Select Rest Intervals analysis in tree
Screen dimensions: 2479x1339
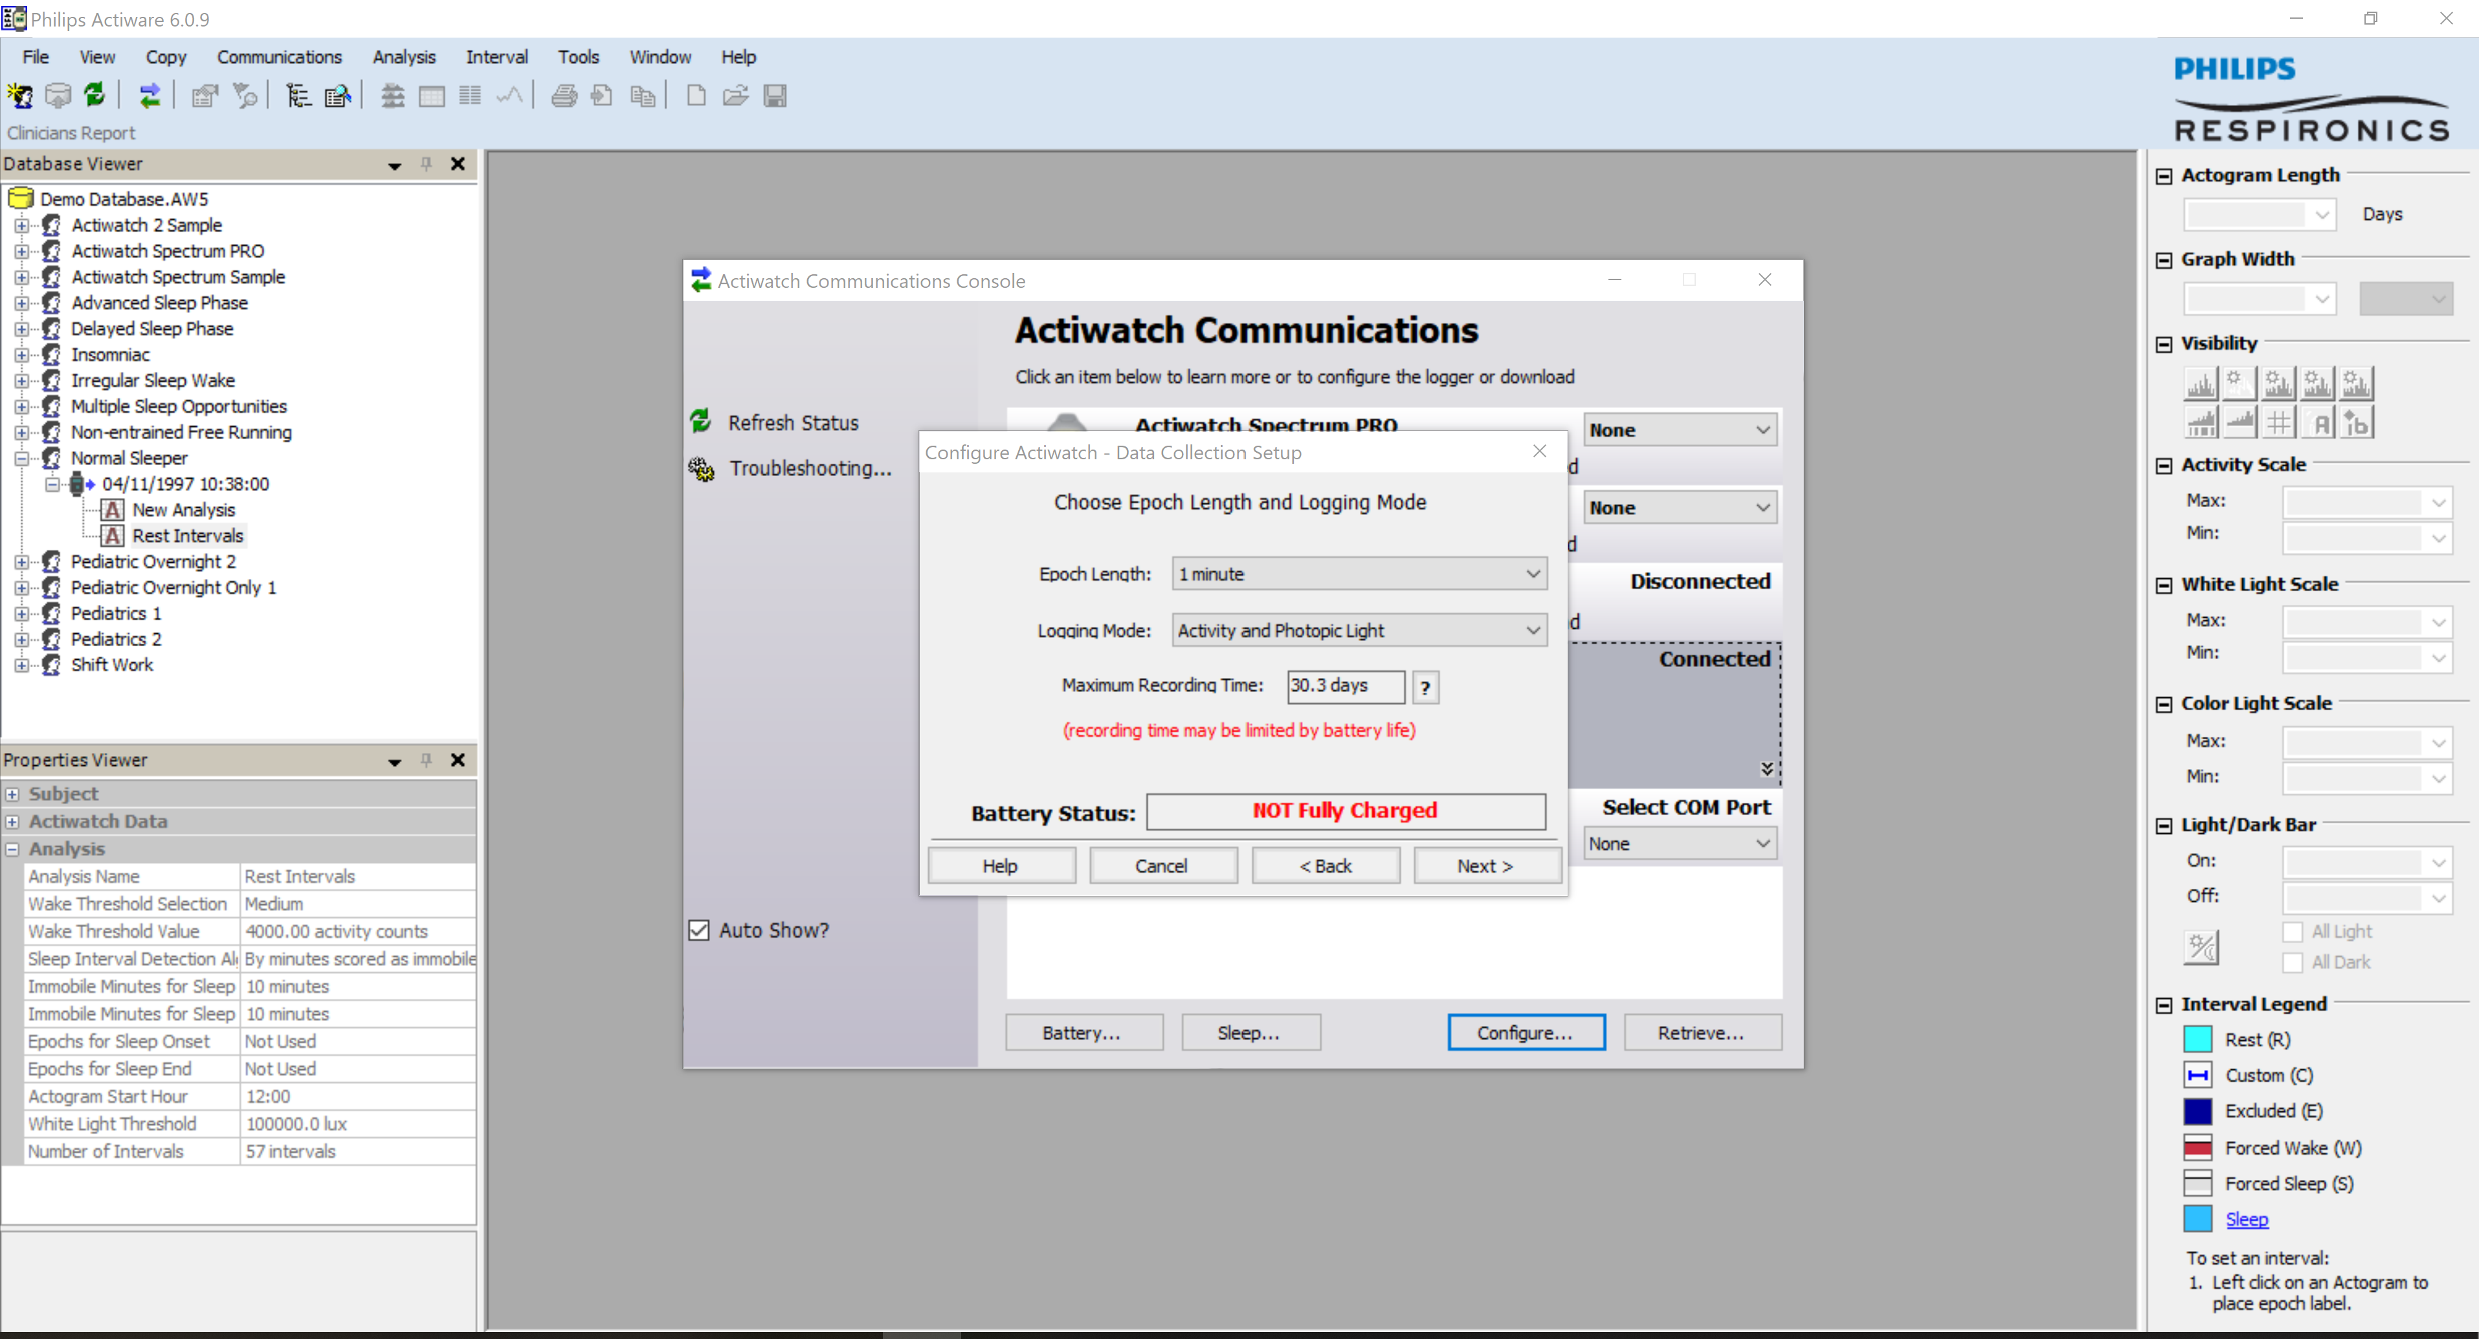point(188,536)
